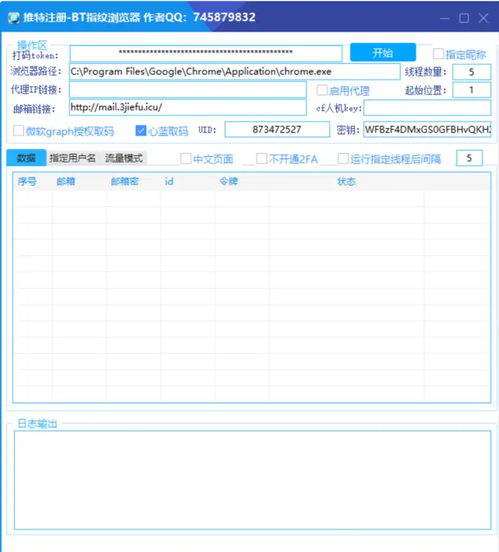Switch to the 指定用户名 tab
The image size is (499, 552).
pos(73,158)
